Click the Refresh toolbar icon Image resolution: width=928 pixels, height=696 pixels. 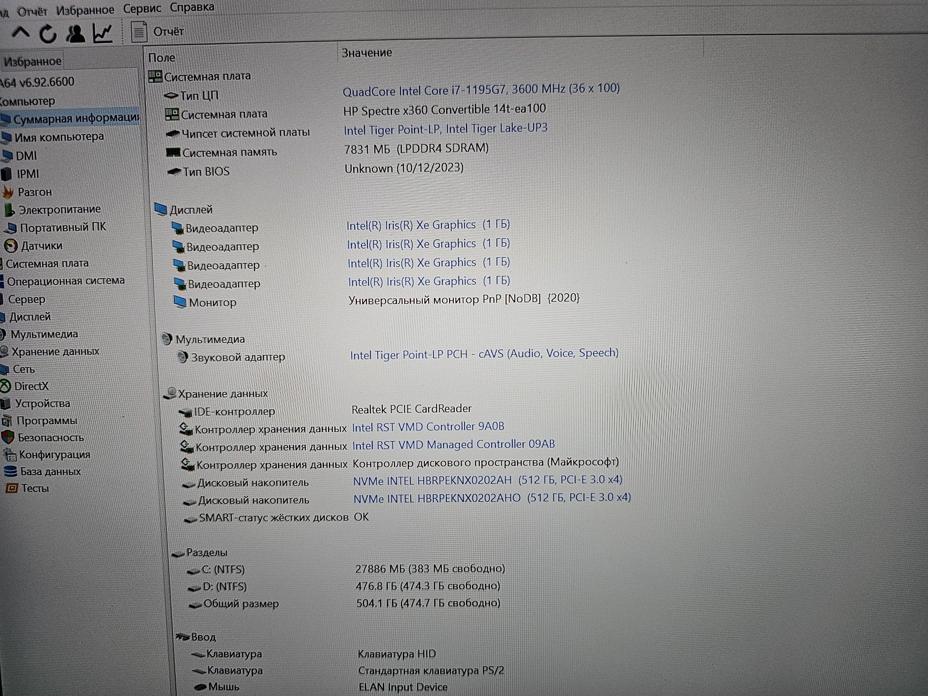pyautogui.click(x=48, y=33)
